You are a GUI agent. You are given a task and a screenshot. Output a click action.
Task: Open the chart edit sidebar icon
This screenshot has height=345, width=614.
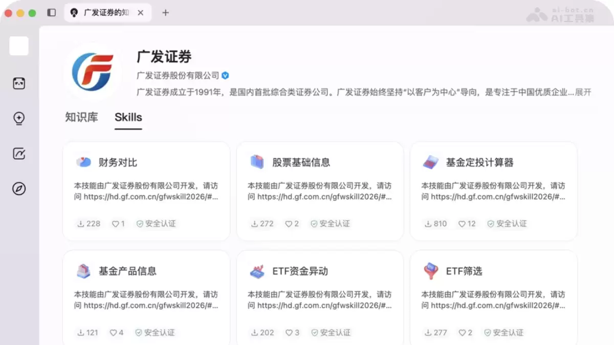pos(19,153)
